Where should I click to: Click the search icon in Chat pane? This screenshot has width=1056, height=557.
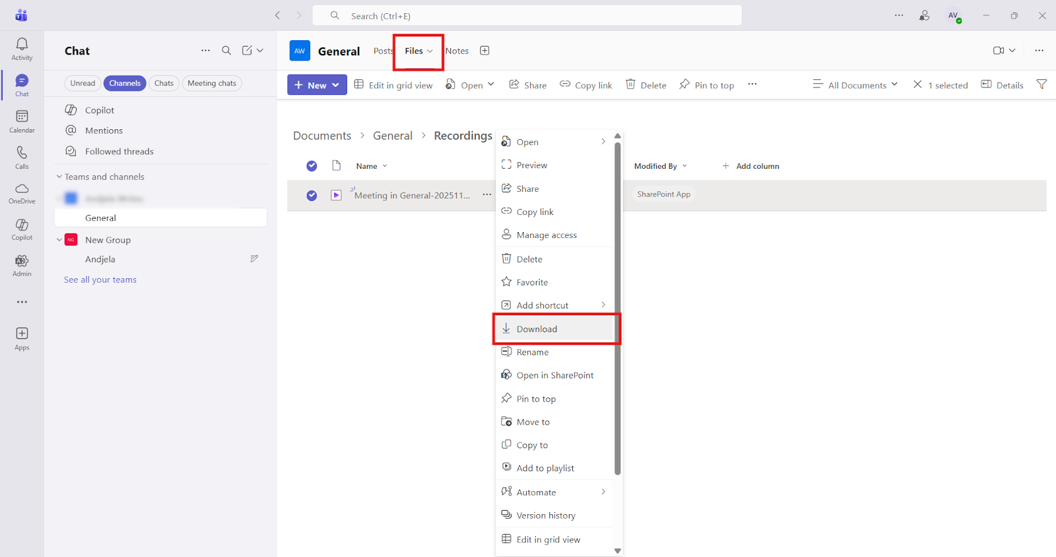pyautogui.click(x=226, y=51)
